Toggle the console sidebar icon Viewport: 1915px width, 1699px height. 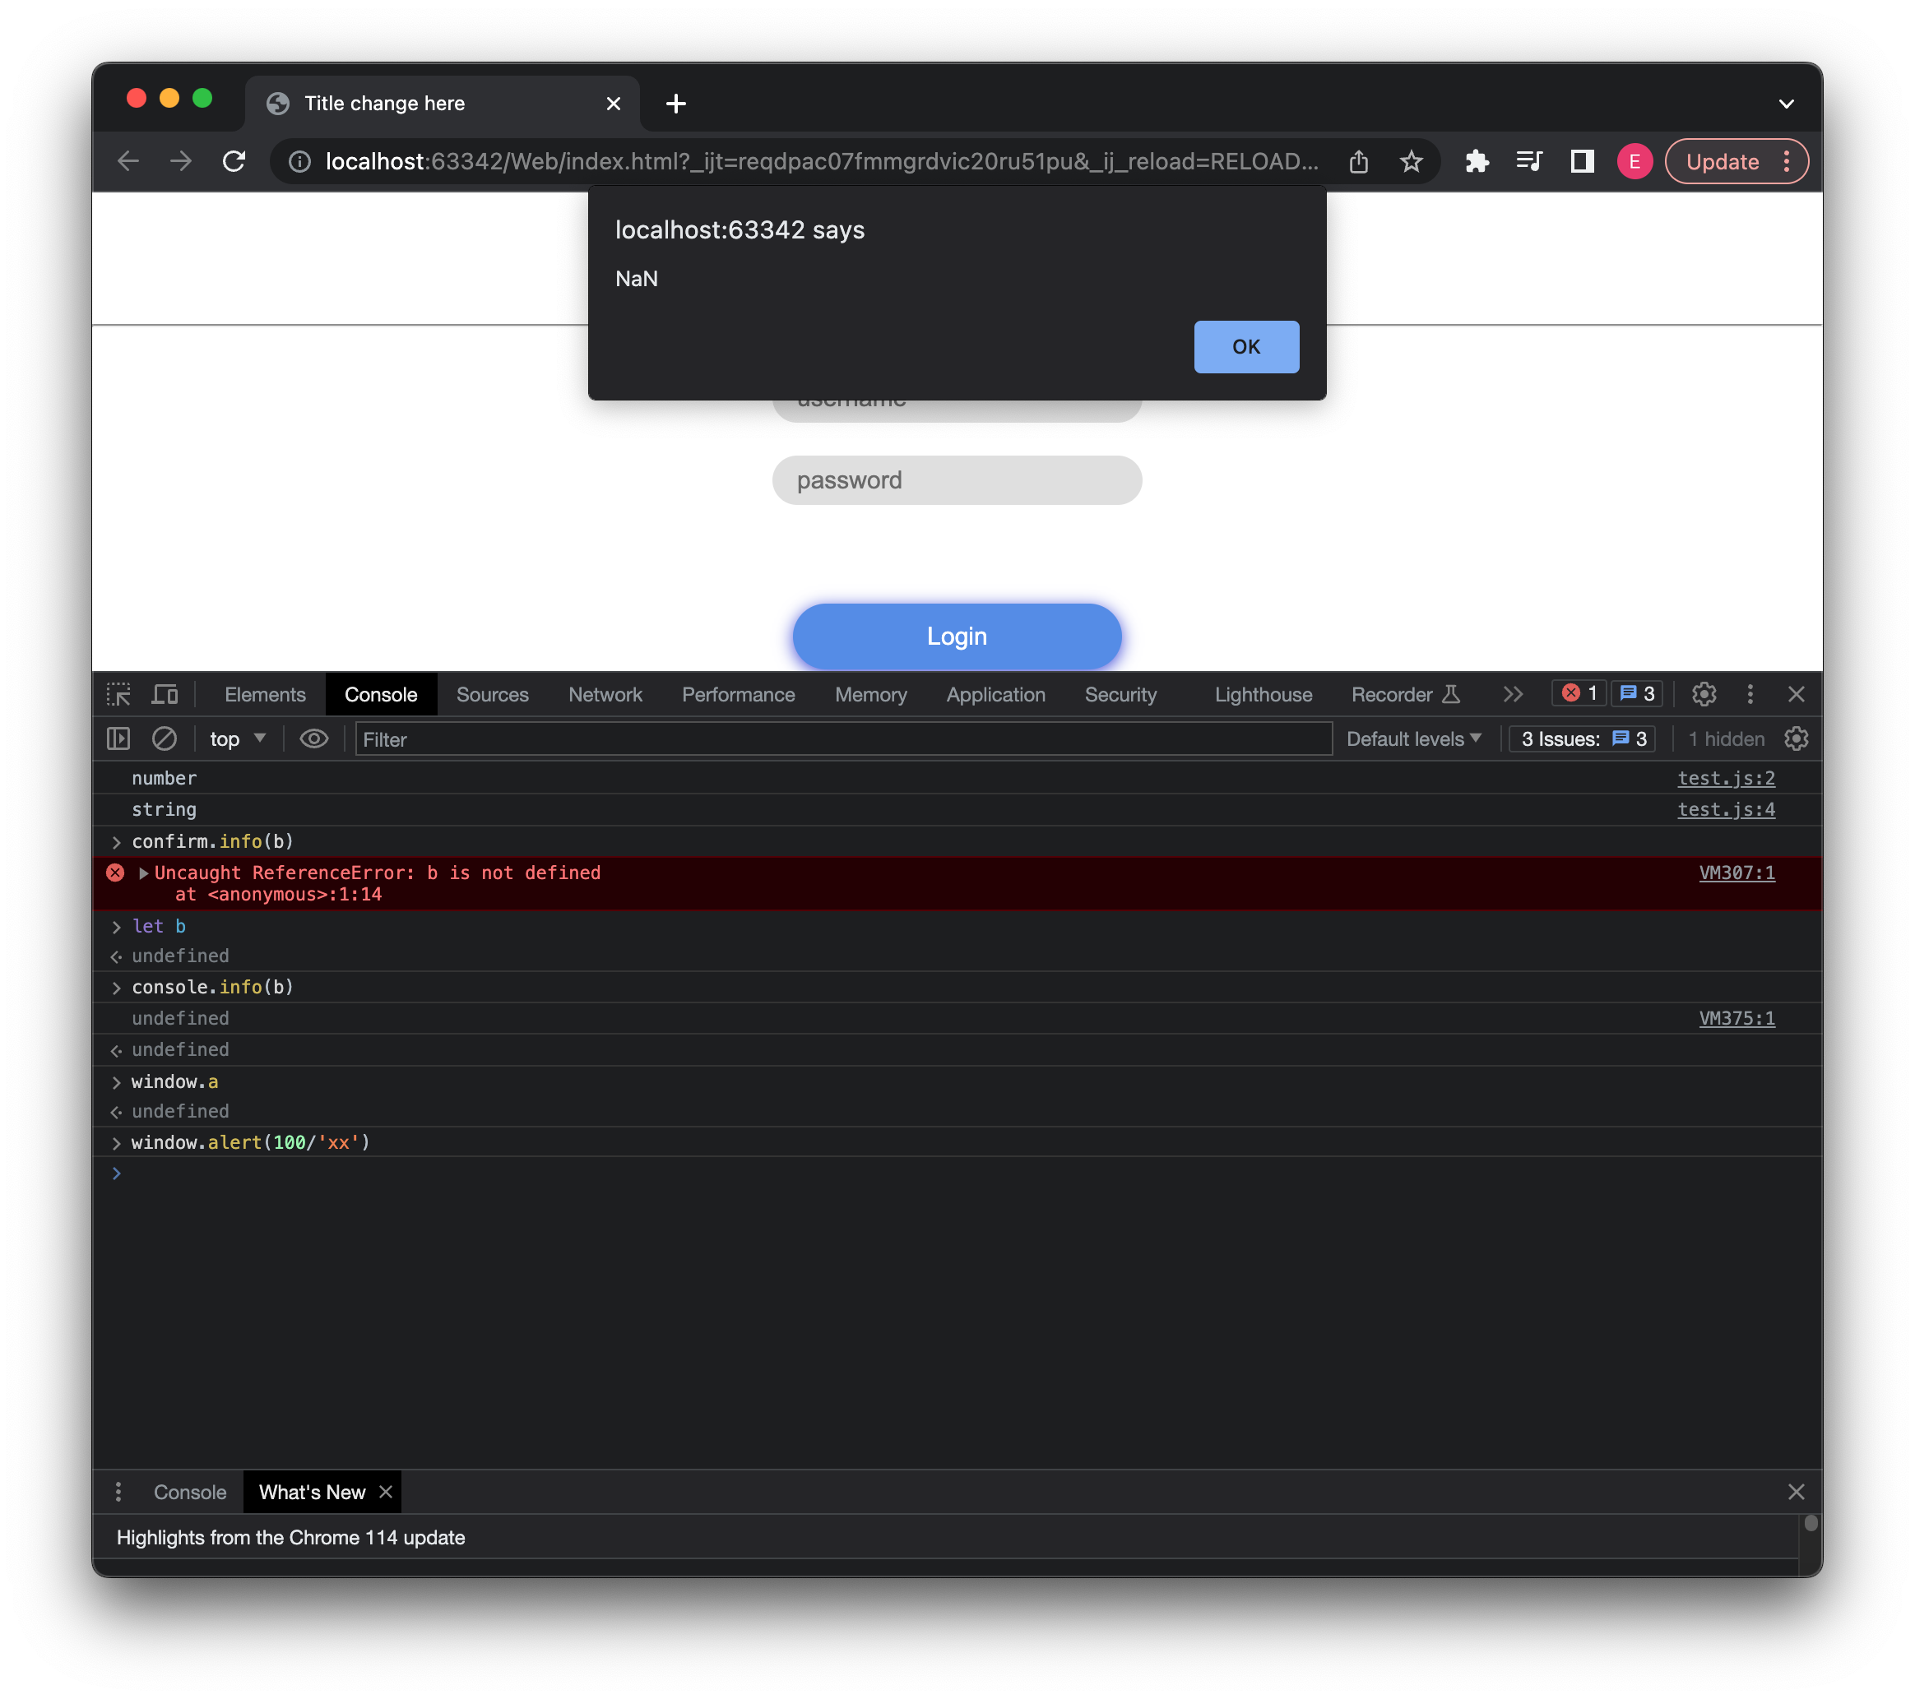coord(118,739)
